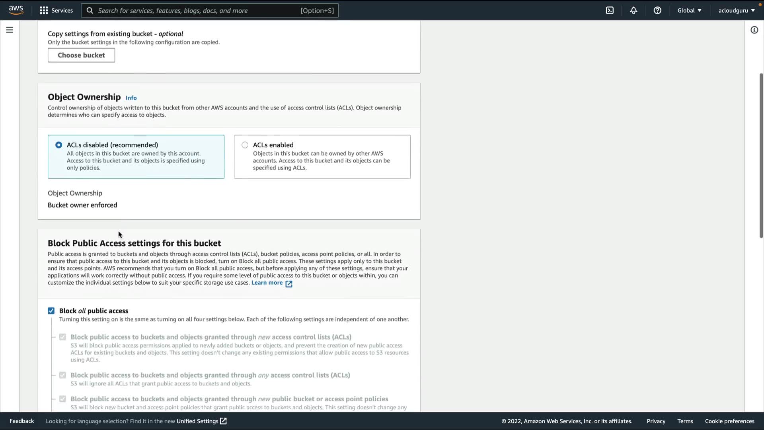Launch the CloudShell terminal icon

point(610,10)
